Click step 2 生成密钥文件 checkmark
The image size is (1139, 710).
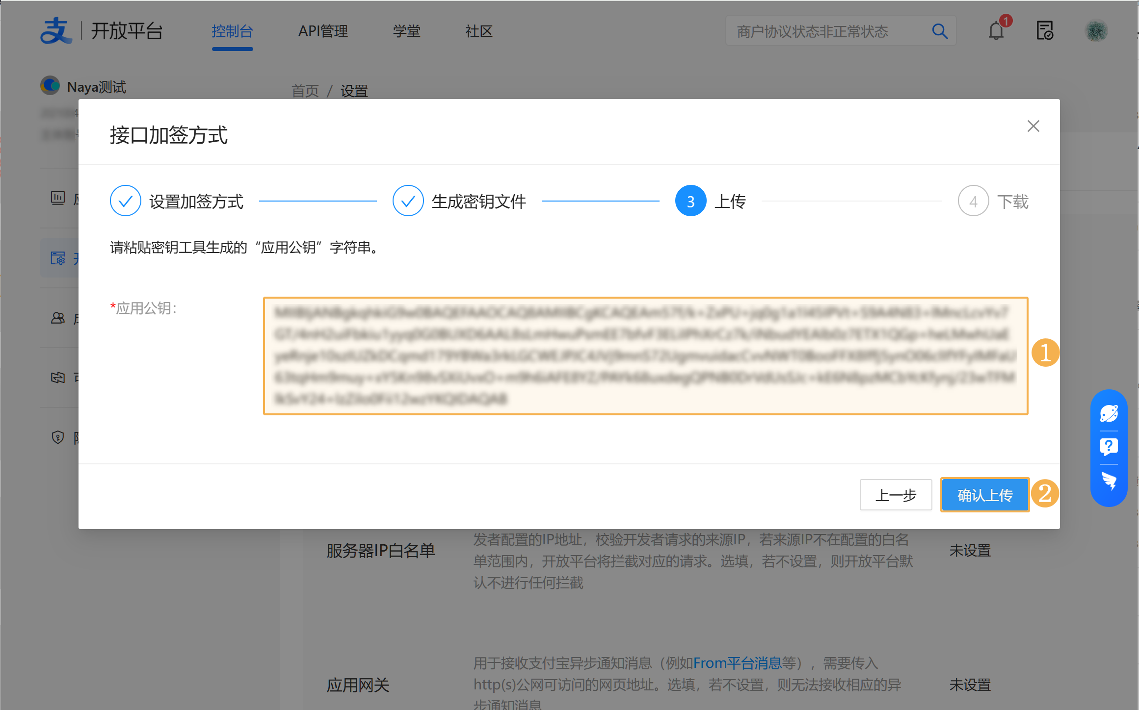(408, 201)
